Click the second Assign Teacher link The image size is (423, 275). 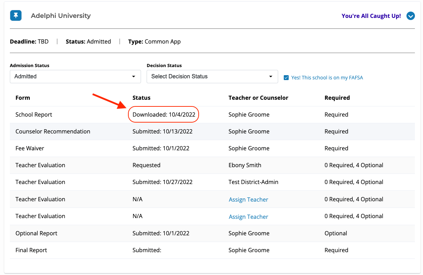pos(248,217)
